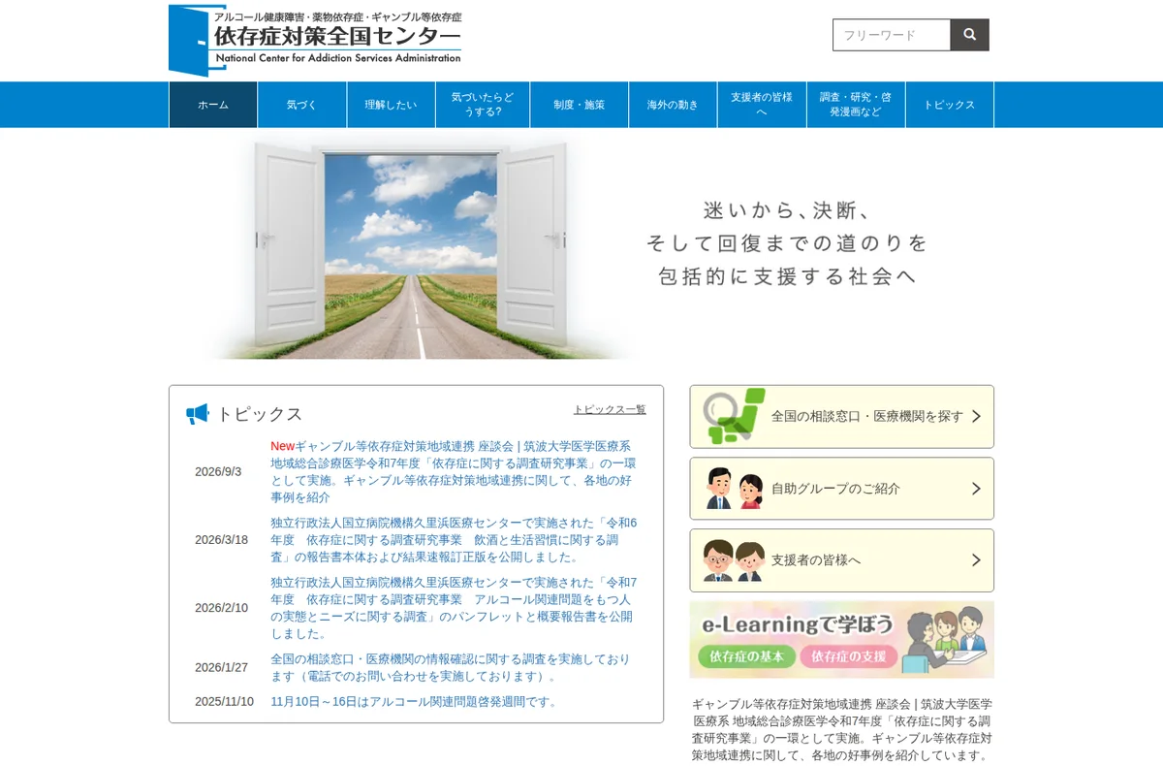The width and height of the screenshot is (1163, 766).
Task: Click chevron on 支援者の皆様へ button
Action: click(976, 560)
